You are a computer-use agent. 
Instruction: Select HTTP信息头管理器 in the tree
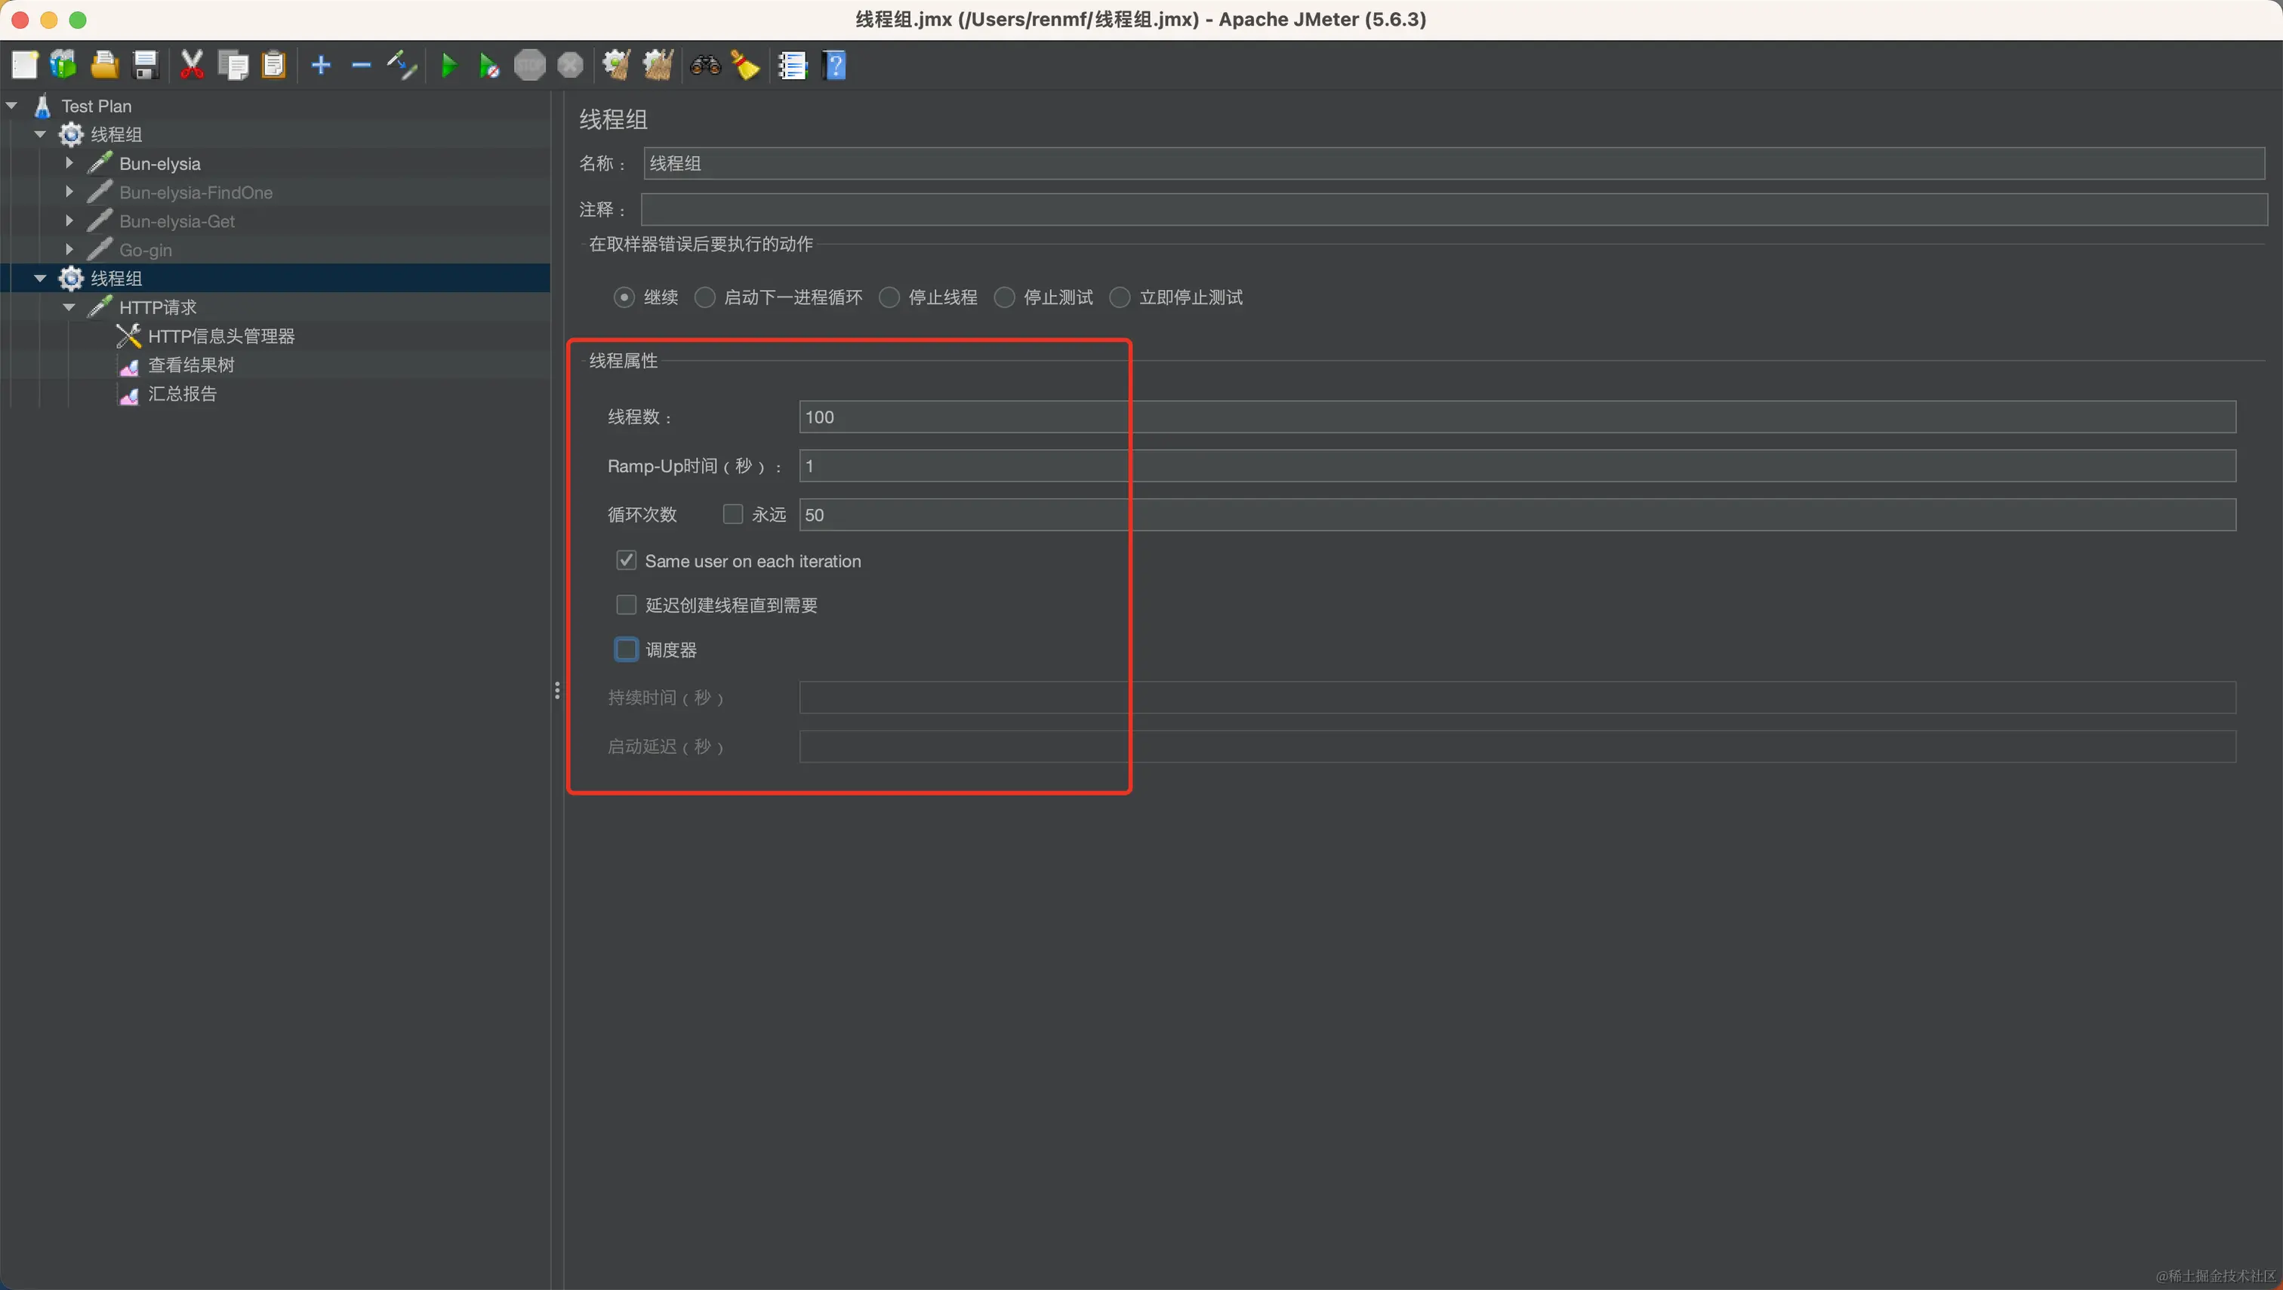point(220,336)
